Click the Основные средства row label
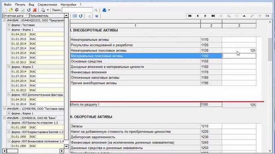This screenshot has height=154, width=275. 86,61
